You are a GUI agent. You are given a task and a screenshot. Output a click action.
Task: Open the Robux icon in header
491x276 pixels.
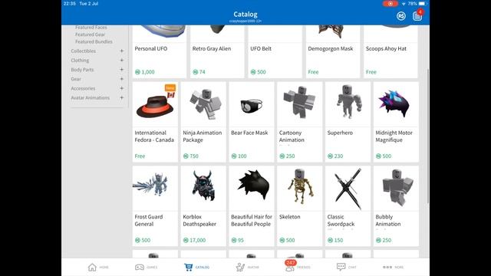[x=400, y=16]
